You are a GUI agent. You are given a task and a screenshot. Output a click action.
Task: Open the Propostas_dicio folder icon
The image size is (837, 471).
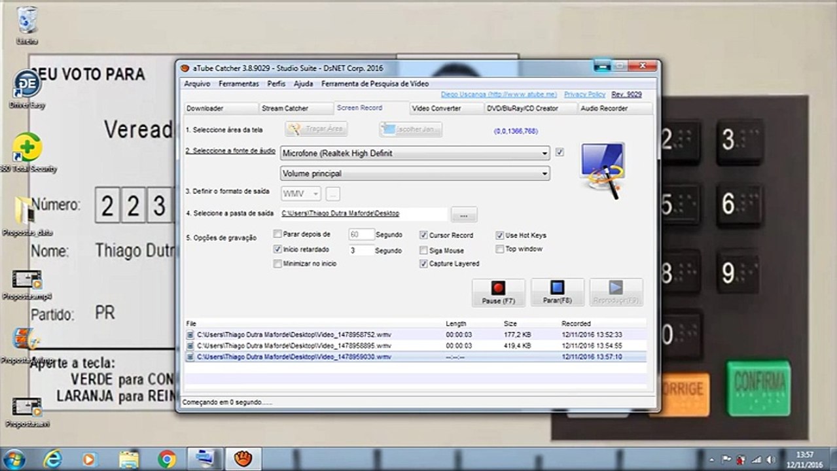tap(27, 216)
